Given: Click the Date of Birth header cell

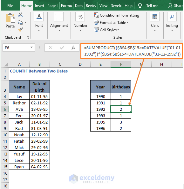Looking at the screenshot, I should [x=39, y=87].
